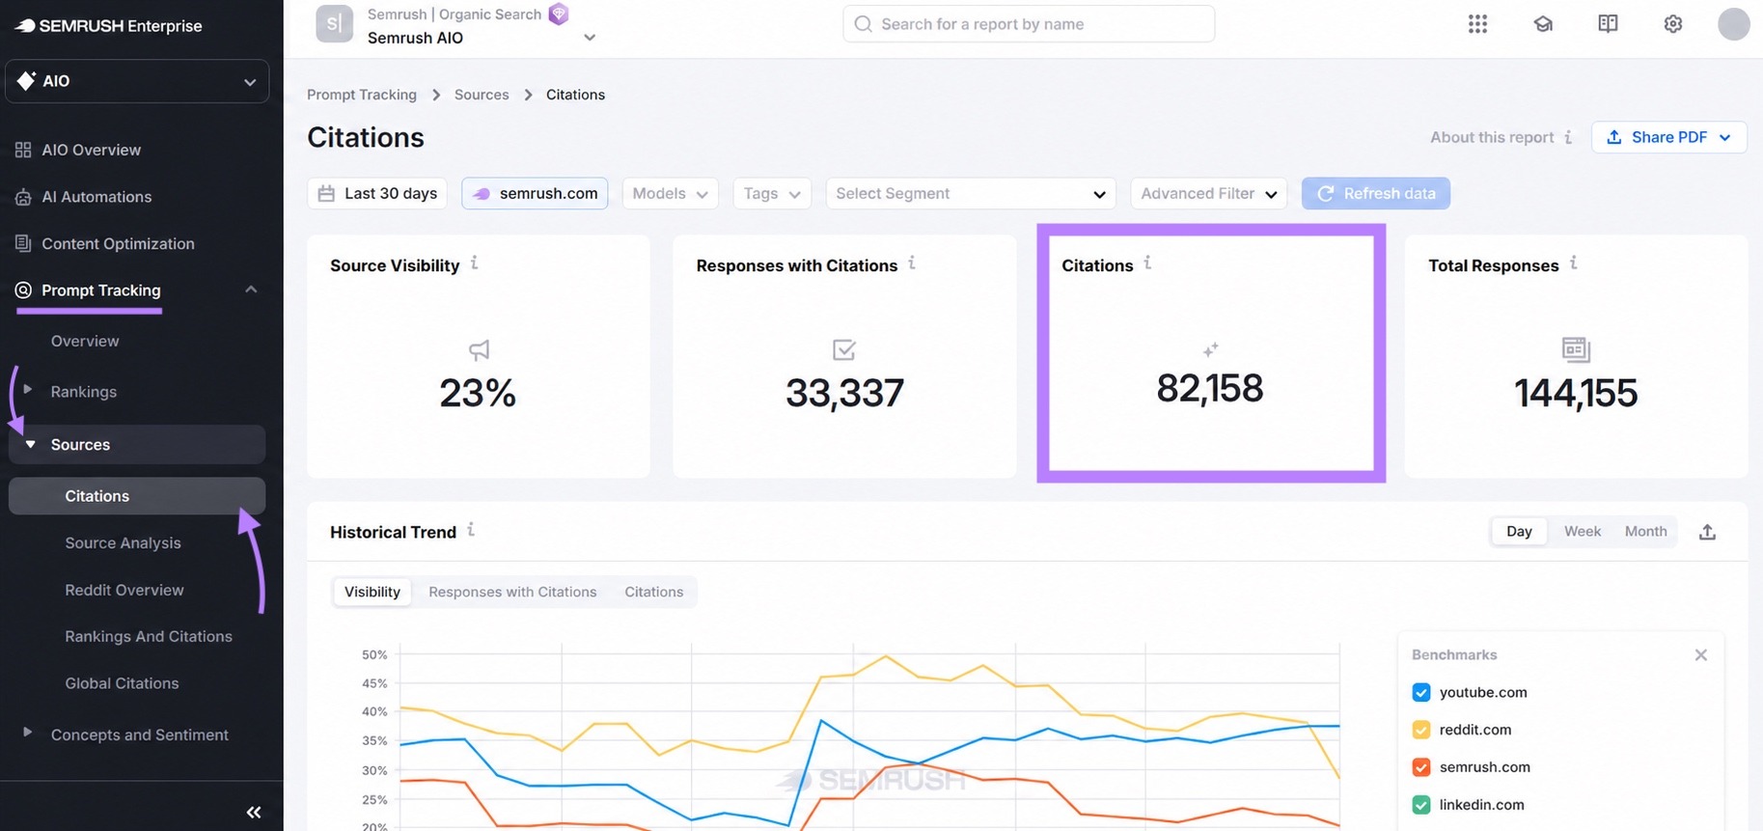Open Rankings And Citations in the sidebar
Viewport: 1763px width, 831px height.
[x=149, y=637]
